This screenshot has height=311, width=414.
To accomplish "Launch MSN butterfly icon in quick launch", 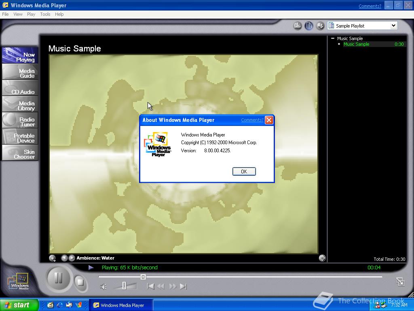I will [x=79, y=305].
